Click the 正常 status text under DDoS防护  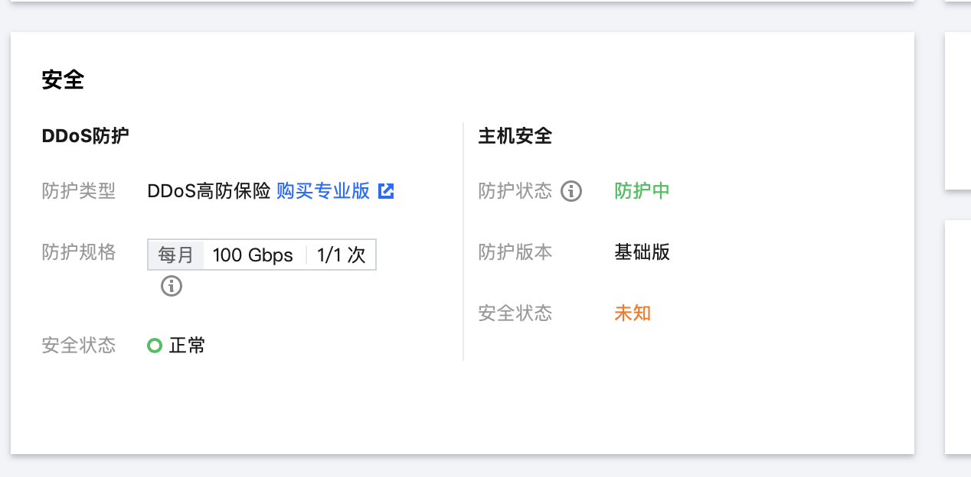click(x=187, y=346)
